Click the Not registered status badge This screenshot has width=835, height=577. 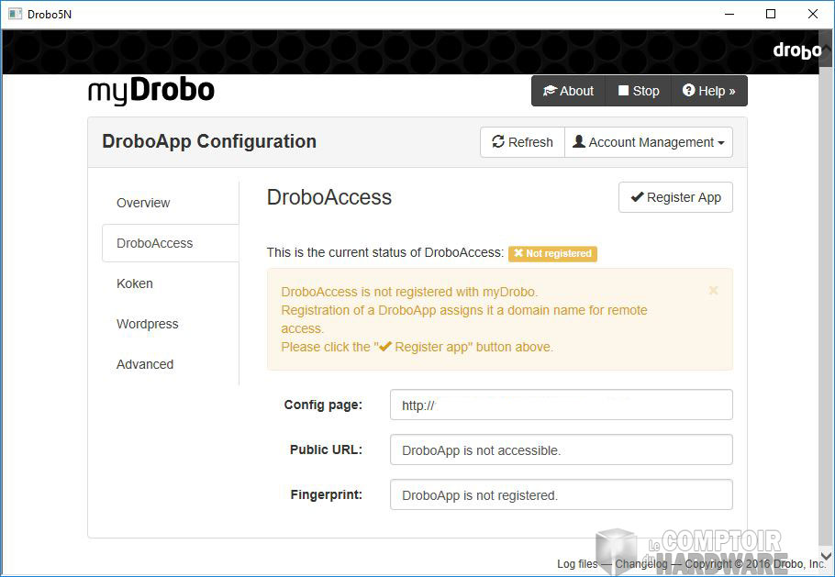(x=552, y=253)
